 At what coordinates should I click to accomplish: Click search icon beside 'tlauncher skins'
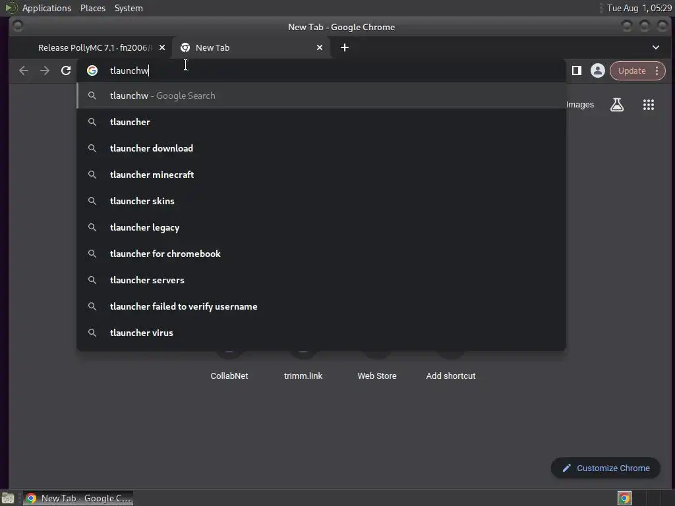92,201
